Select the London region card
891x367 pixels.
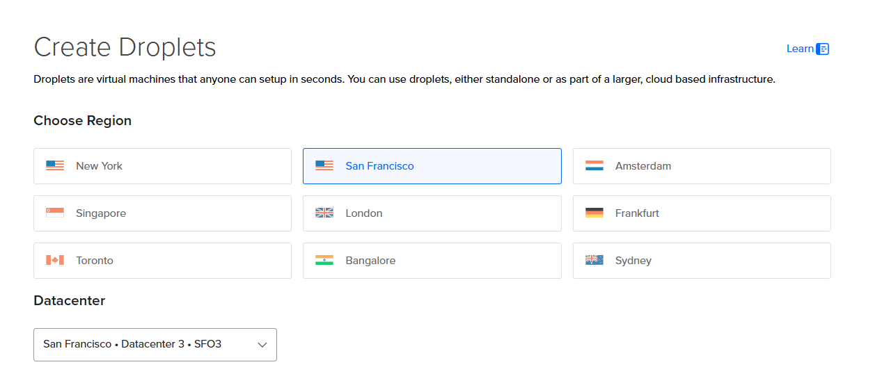coord(432,213)
